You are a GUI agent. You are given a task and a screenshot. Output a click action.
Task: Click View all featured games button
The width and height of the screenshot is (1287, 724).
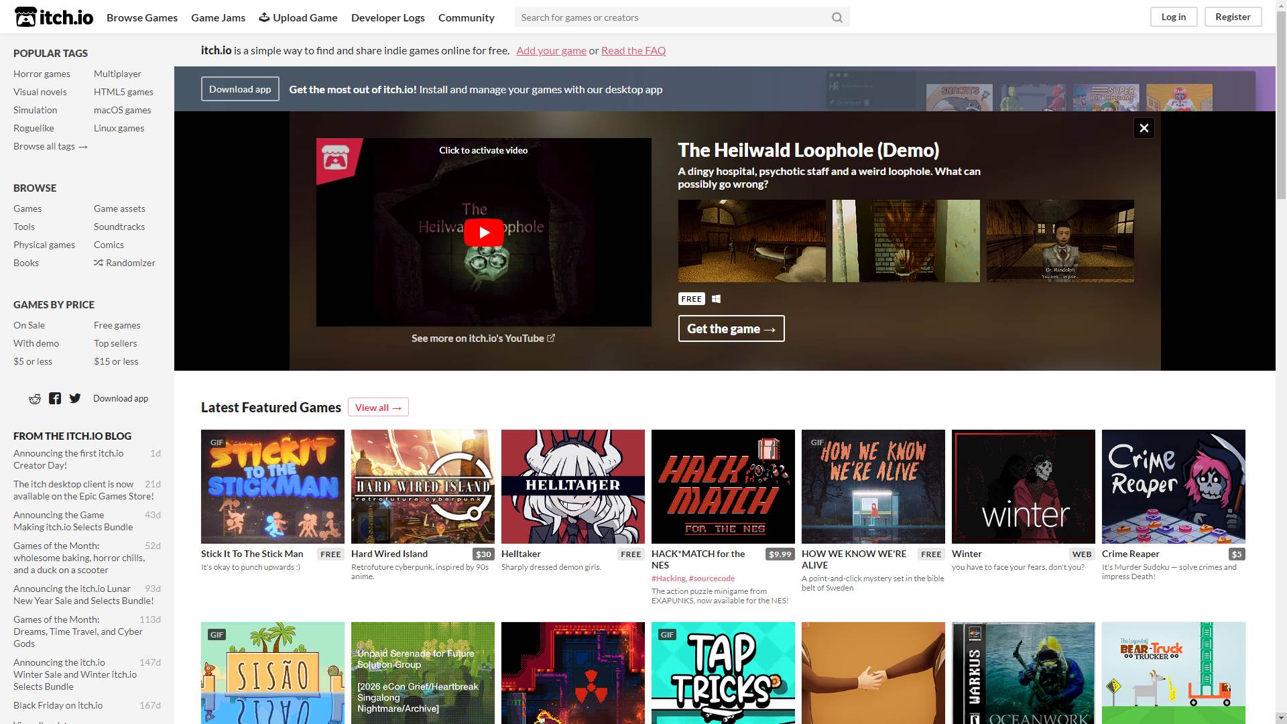[378, 408]
